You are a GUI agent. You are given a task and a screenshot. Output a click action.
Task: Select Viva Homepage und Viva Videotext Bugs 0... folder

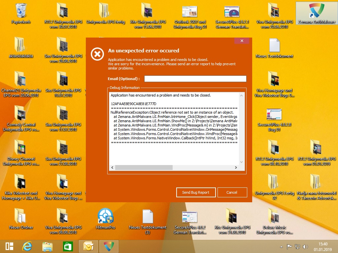274,84
